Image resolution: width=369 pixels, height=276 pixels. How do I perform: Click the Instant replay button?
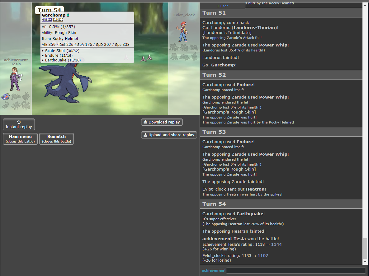point(19,124)
